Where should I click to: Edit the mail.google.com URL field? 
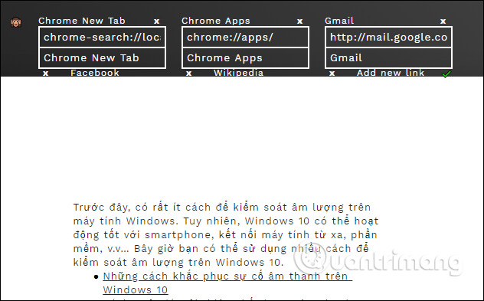click(x=388, y=38)
